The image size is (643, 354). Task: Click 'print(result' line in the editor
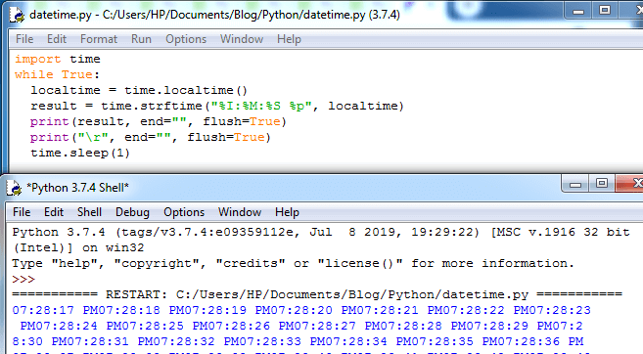click(x=158, y=121)
